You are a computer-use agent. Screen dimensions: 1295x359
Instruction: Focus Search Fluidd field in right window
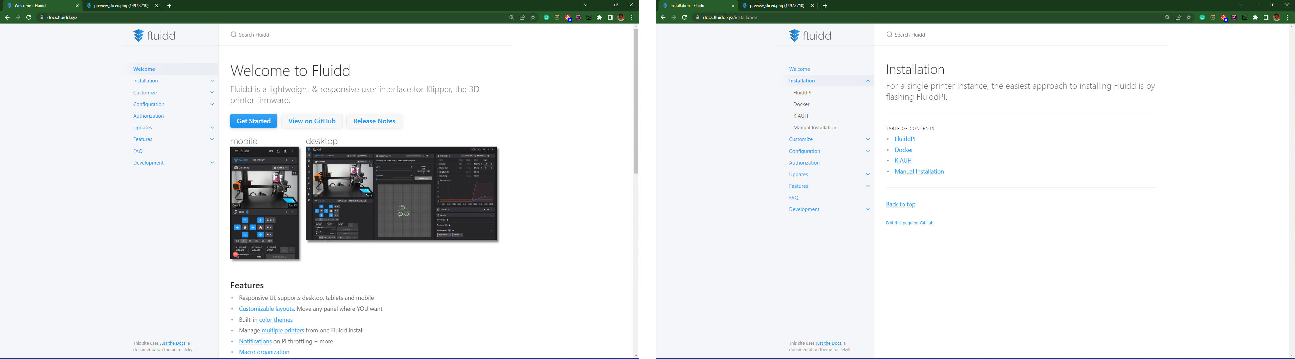[1020, 35]
